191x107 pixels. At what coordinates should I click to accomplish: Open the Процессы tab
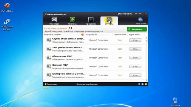(x=91, y=21)
